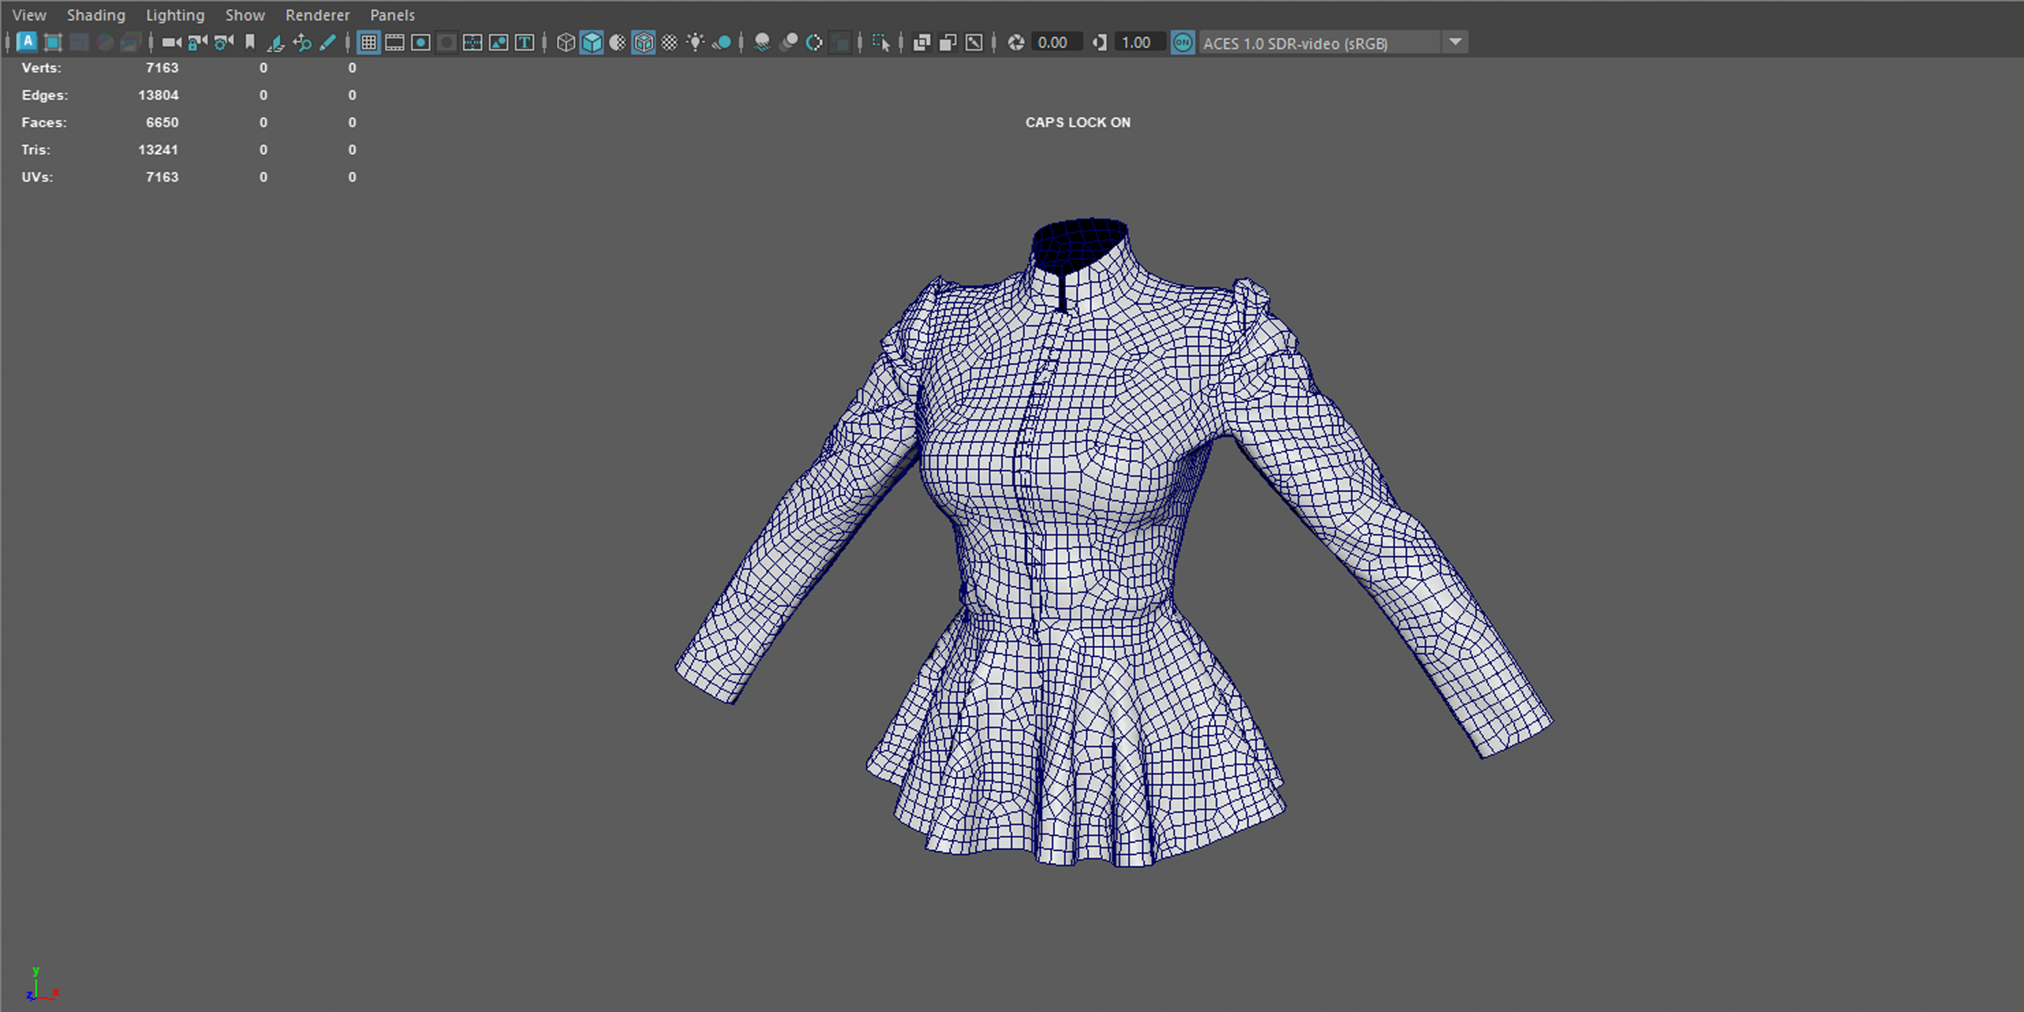Click the Bookmarks icon
Image resolution: width=2024 pixels, height=1012 pixels.
pos(250,42)
